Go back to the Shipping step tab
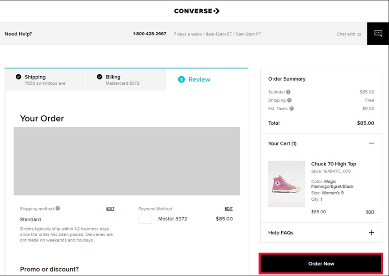 click(x=45, y=80)
